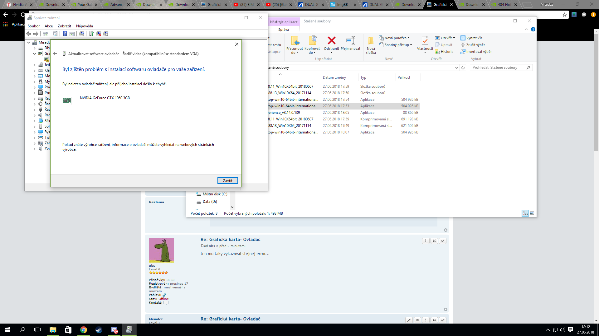Open Explorer help question mark icon
The height and width of the screenshot is (336, 599).
pos(533,29)
